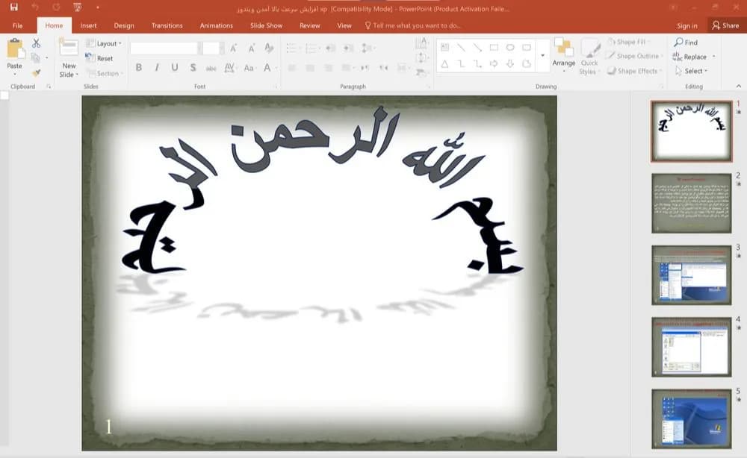Click the Numbering list icon
747x458 pixels.
click(x=312, y=48)
